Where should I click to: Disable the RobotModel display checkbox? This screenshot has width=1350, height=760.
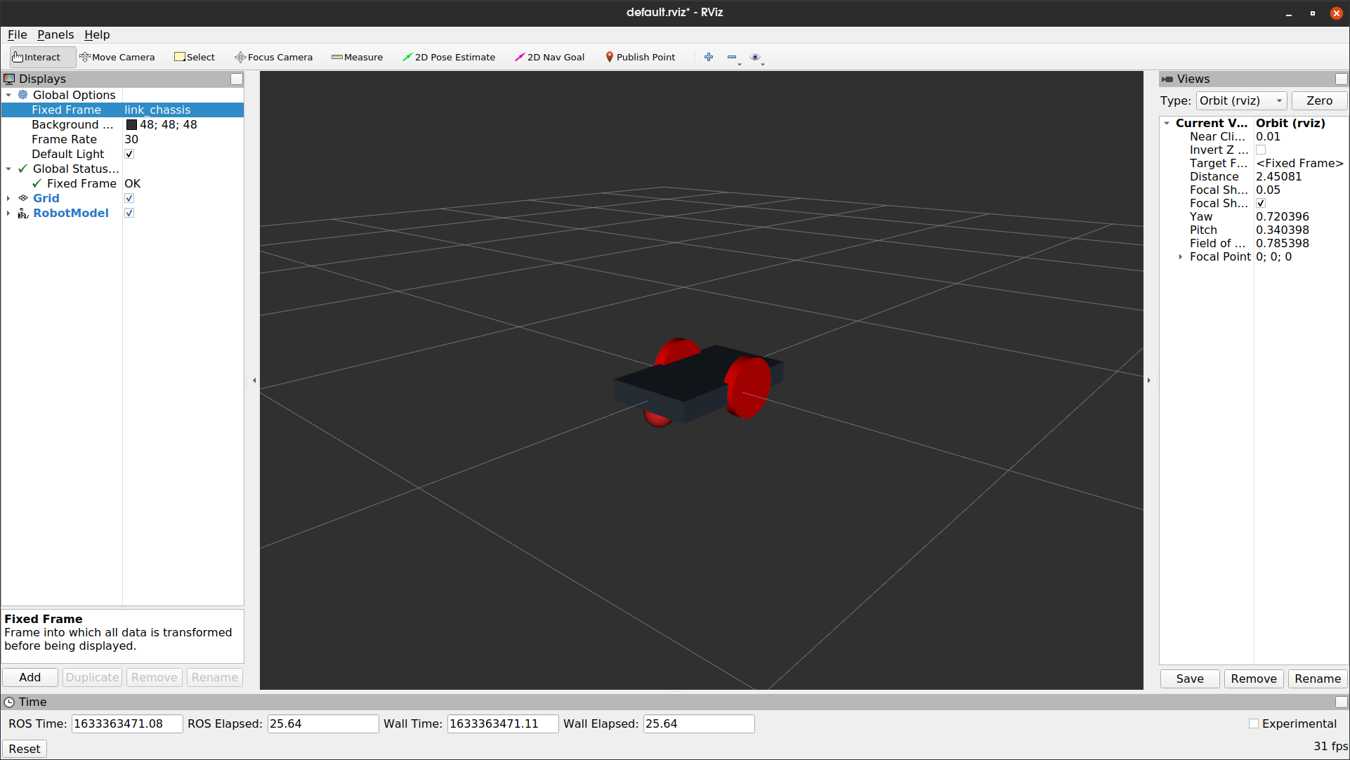(x=129, y=213)
